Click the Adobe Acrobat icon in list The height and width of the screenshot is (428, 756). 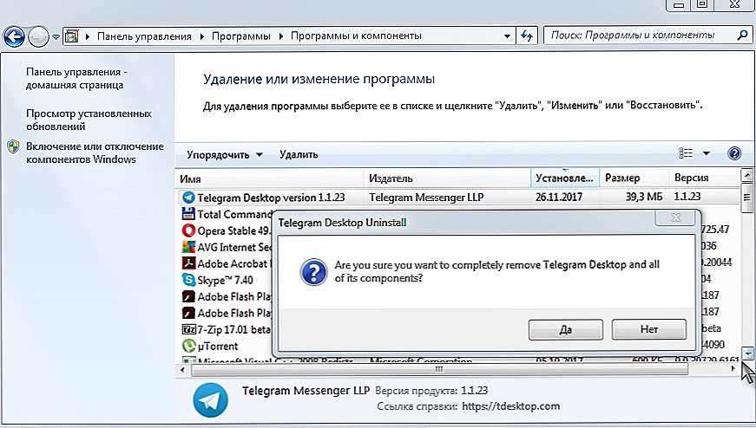pos(188,263)
